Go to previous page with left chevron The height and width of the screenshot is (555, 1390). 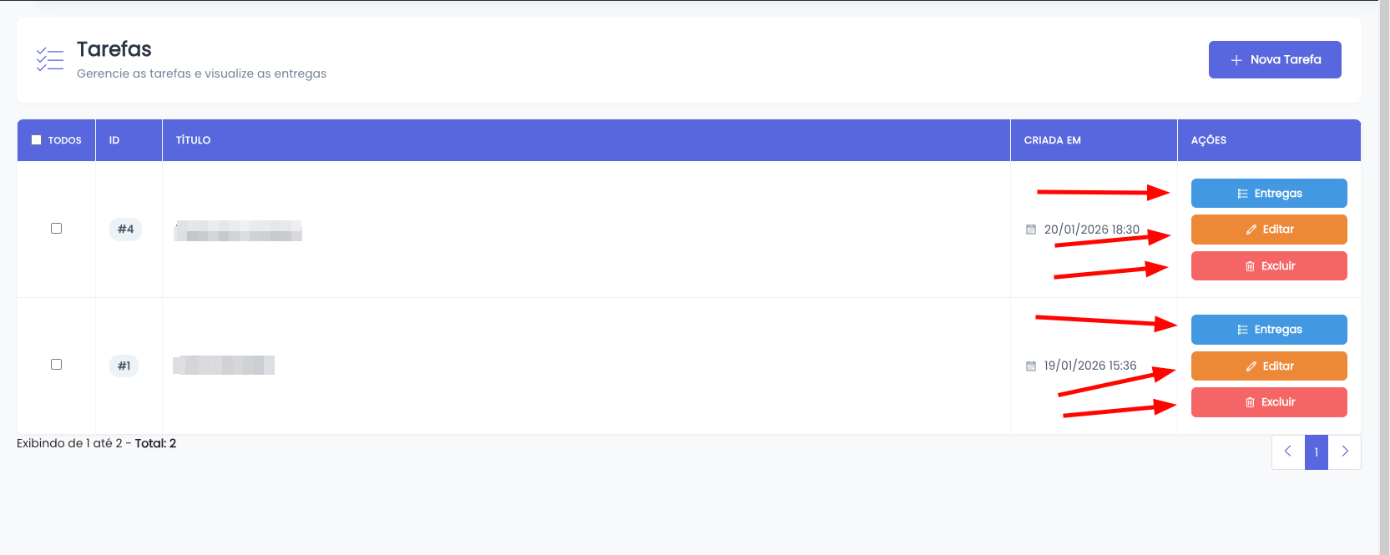[x=1287, y=452]
